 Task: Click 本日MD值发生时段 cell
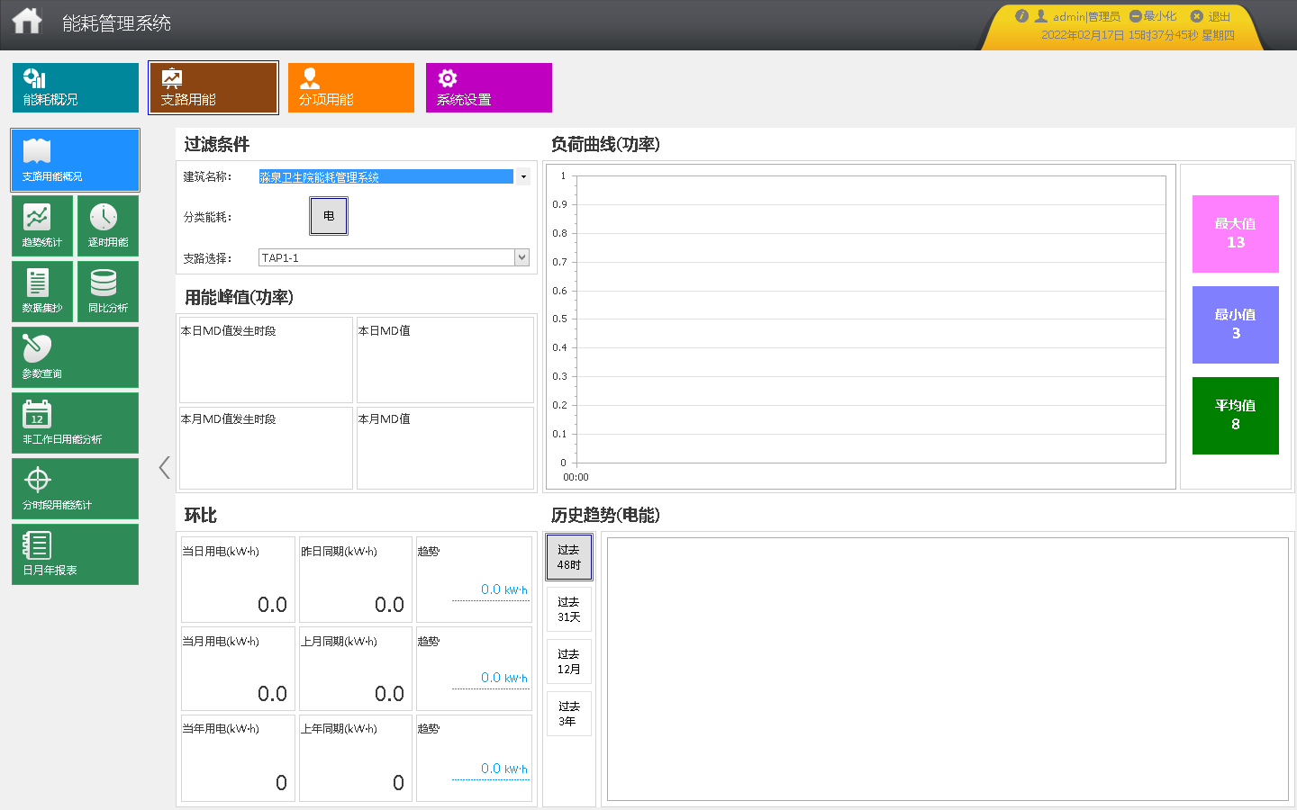click(266, 360)
